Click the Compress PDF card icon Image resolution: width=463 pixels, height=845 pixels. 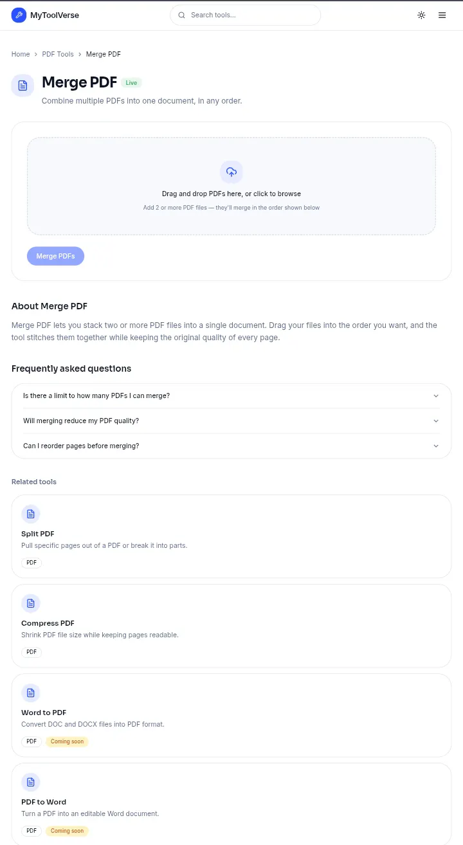tap(31, 604)
